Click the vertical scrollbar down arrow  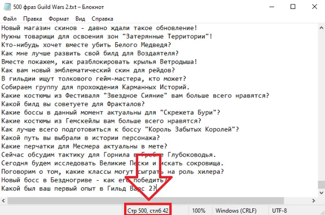coord(322,192)
